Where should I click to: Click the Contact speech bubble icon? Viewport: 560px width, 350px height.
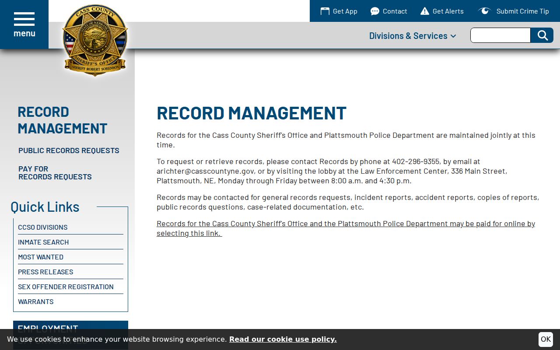tap(375, 11)
